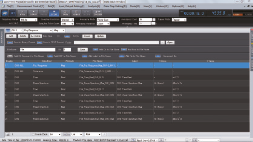This screenshot has height=142, width=253.
Task: Click the Averaging Count input field
Action: point(145,19)
